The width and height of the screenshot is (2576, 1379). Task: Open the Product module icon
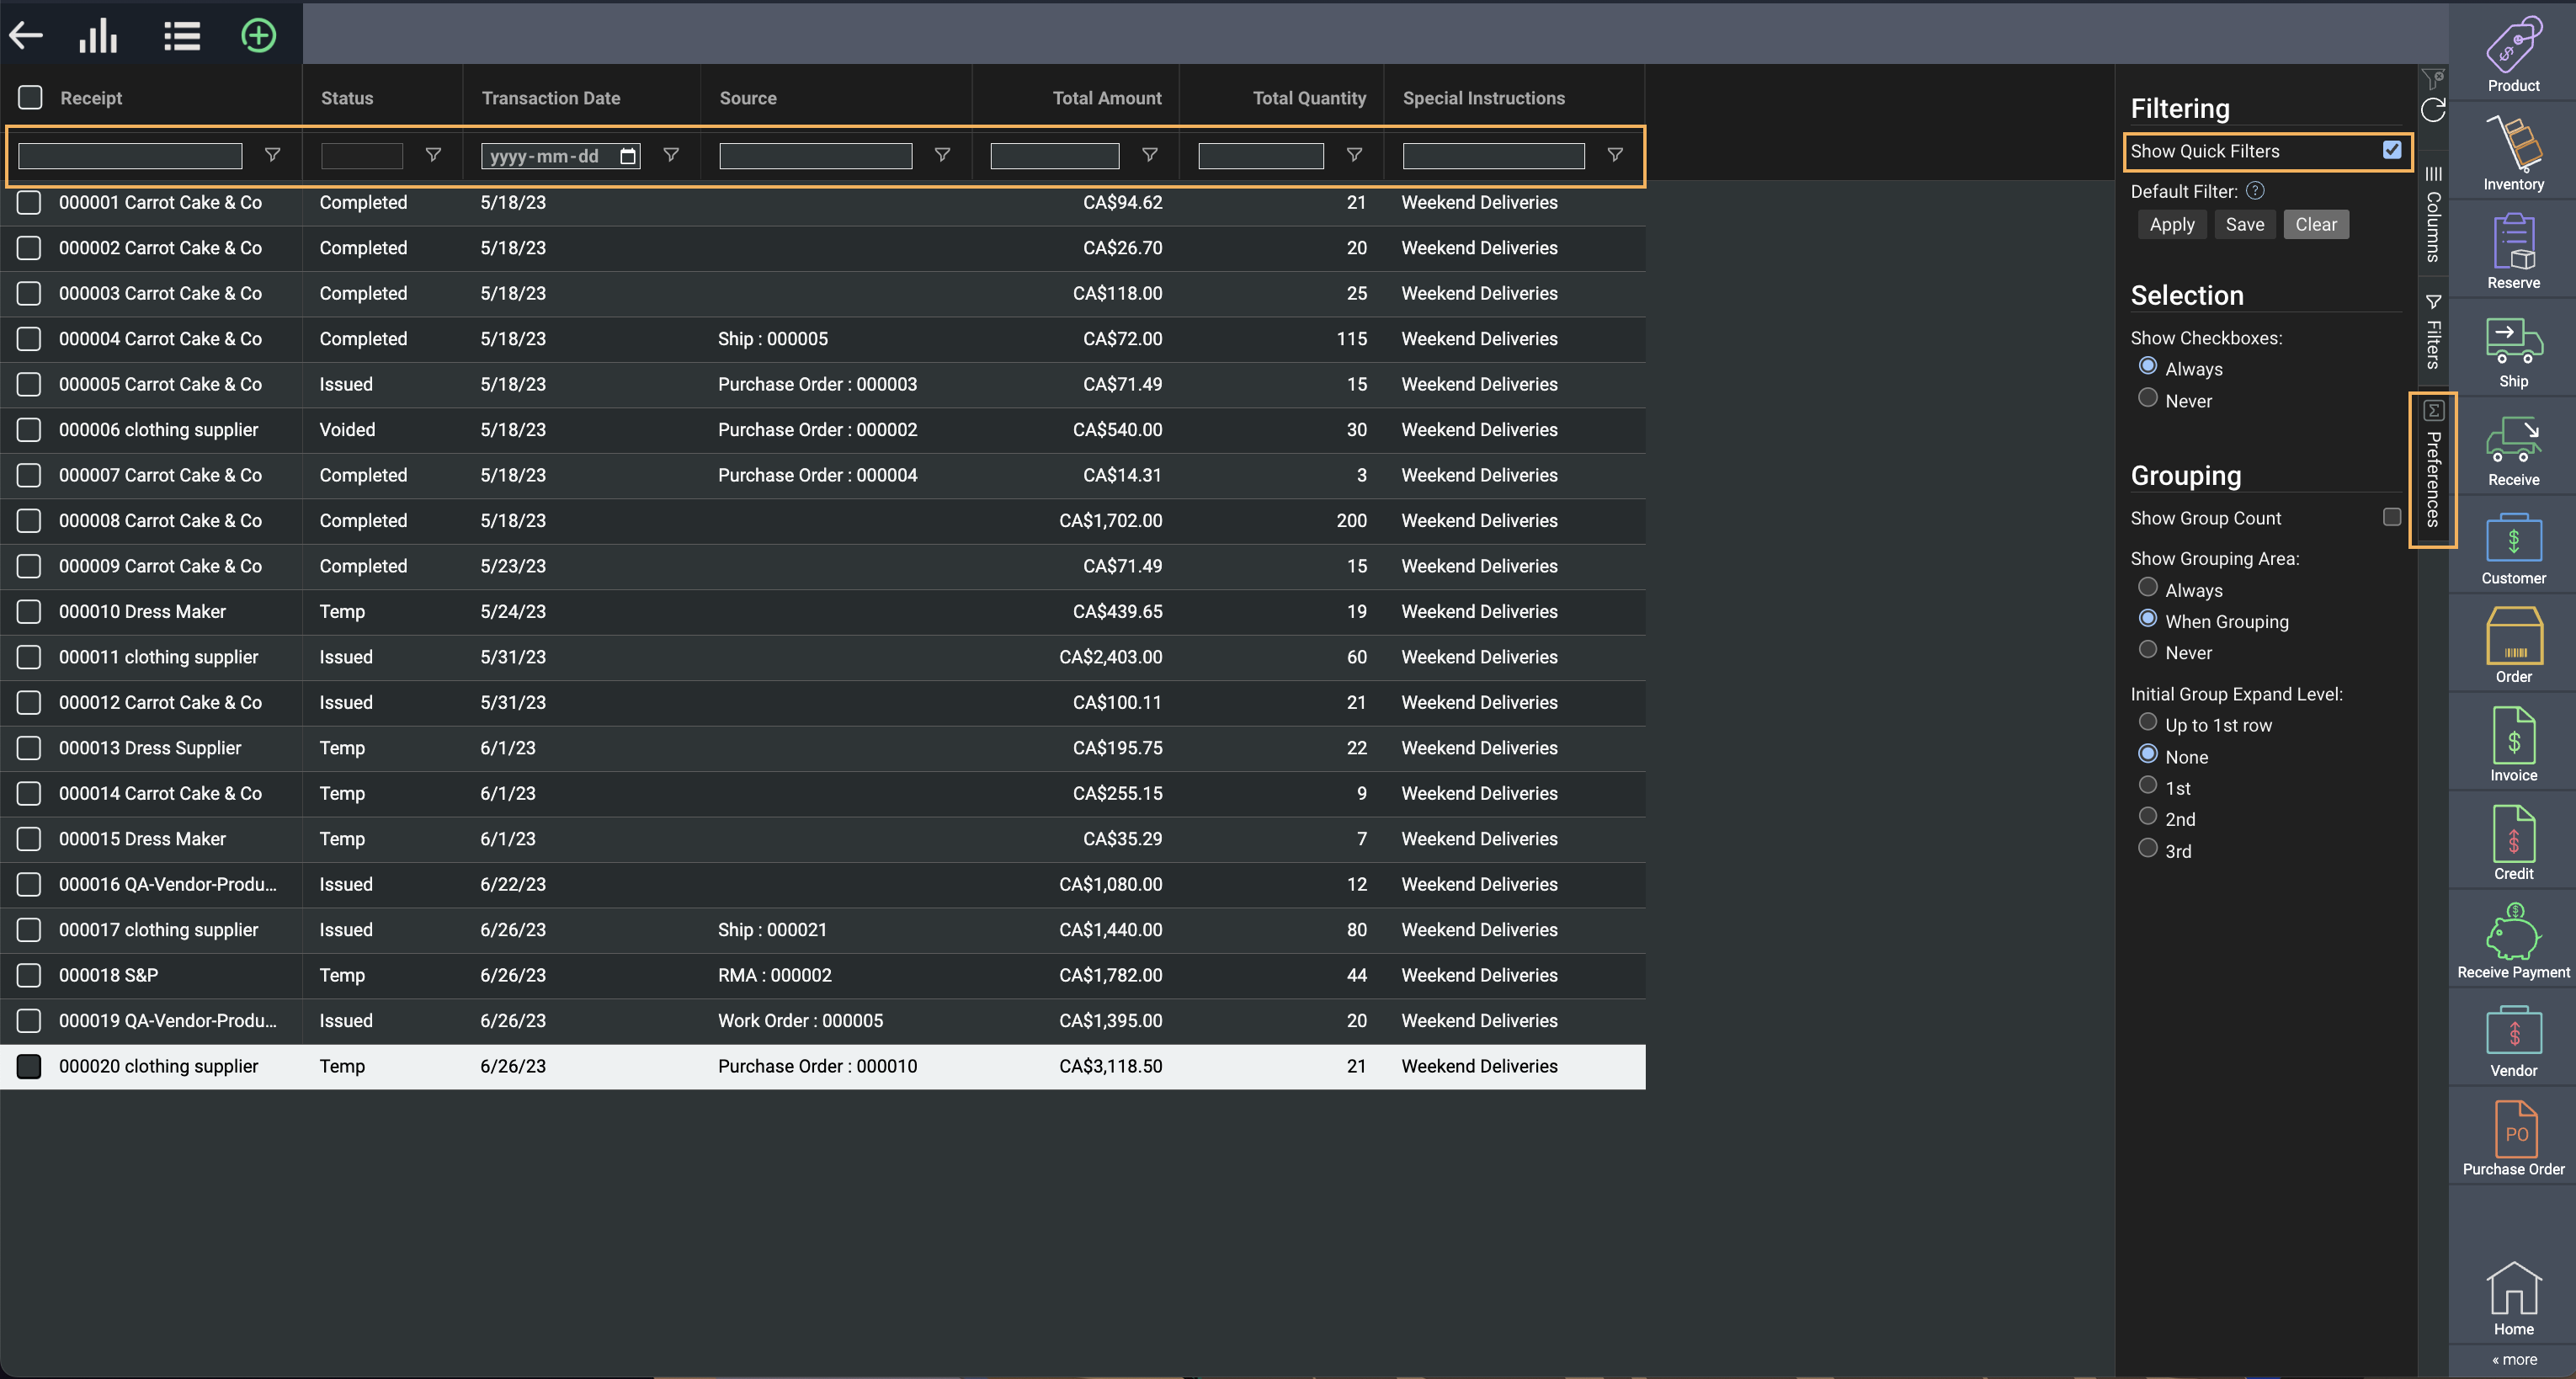point(2513,52)
